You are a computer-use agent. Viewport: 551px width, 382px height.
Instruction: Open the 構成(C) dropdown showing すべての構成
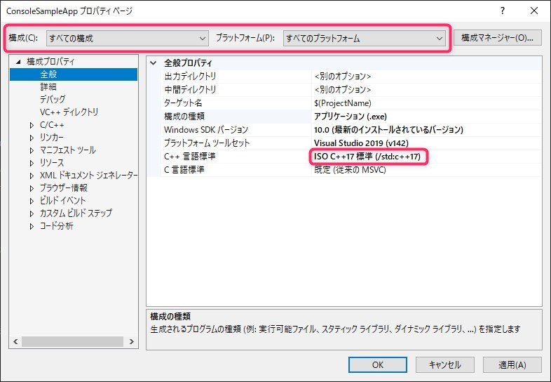[x=127, y=38]
